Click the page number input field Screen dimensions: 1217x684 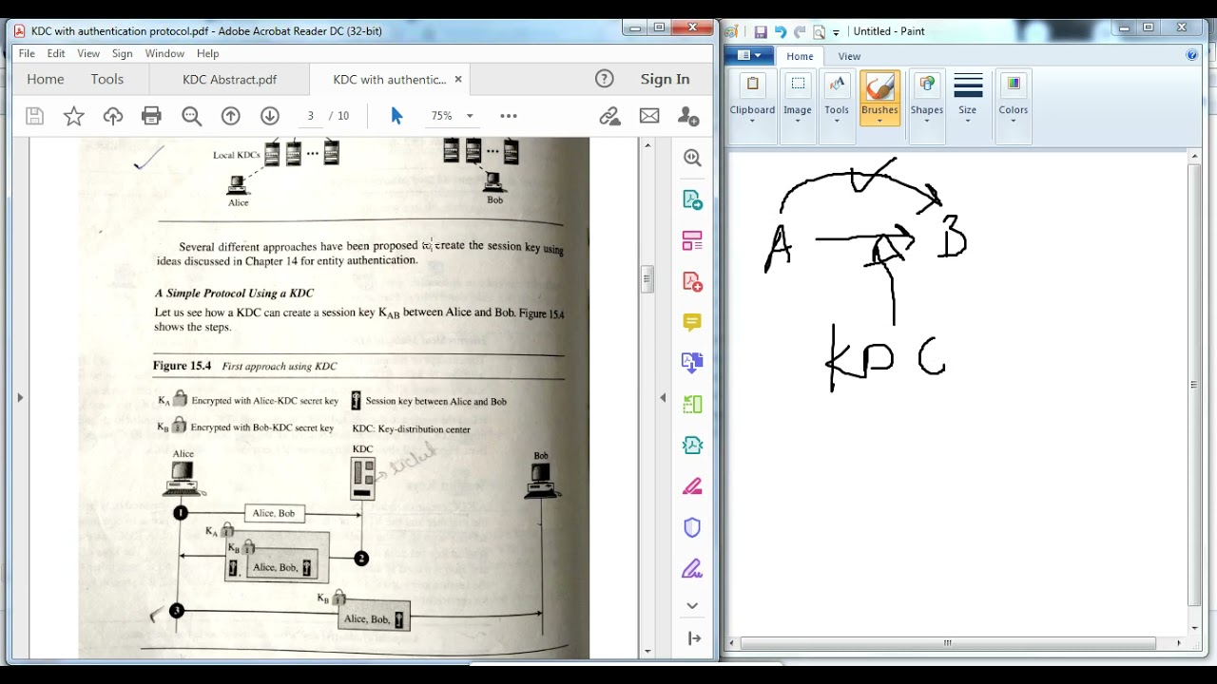pos(310,116)
